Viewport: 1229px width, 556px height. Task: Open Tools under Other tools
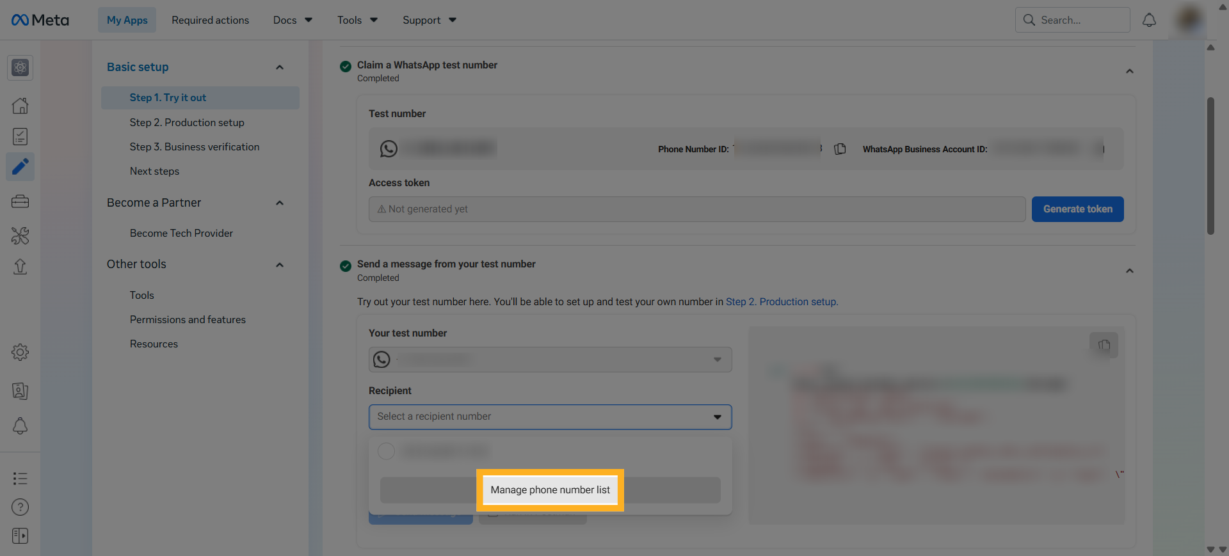(x=141, y=295)
